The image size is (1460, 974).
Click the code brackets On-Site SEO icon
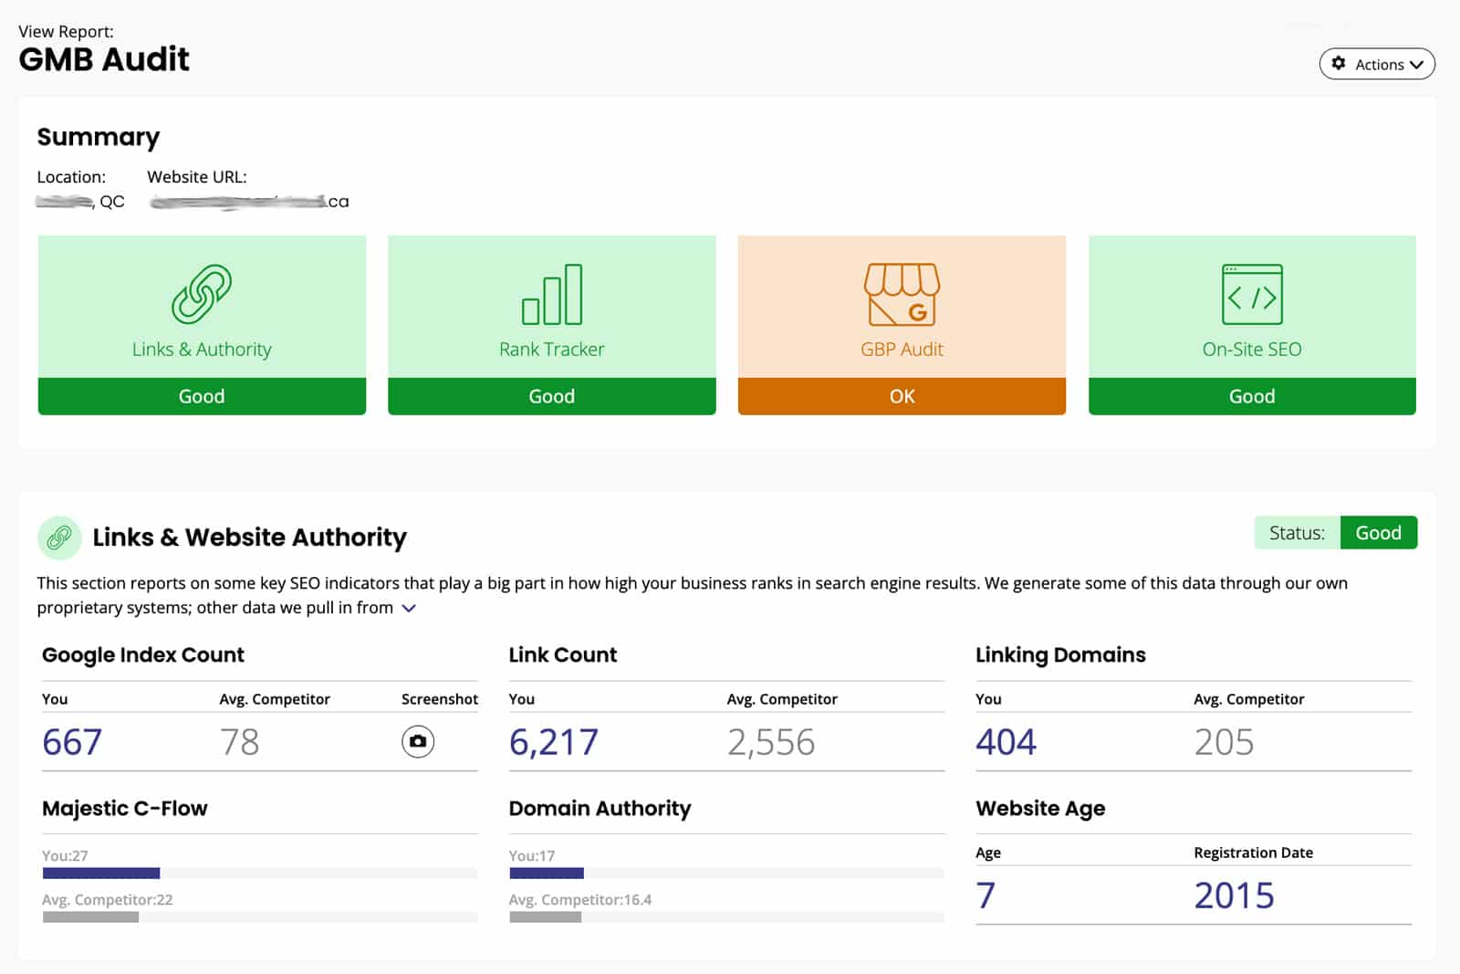click(1252, 294)
